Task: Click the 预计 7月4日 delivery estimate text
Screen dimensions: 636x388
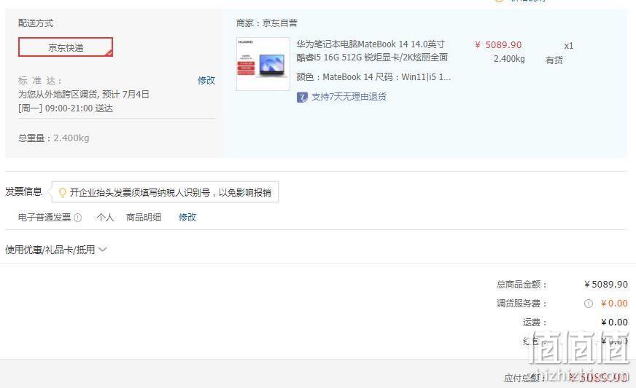Action: point(125,95)
